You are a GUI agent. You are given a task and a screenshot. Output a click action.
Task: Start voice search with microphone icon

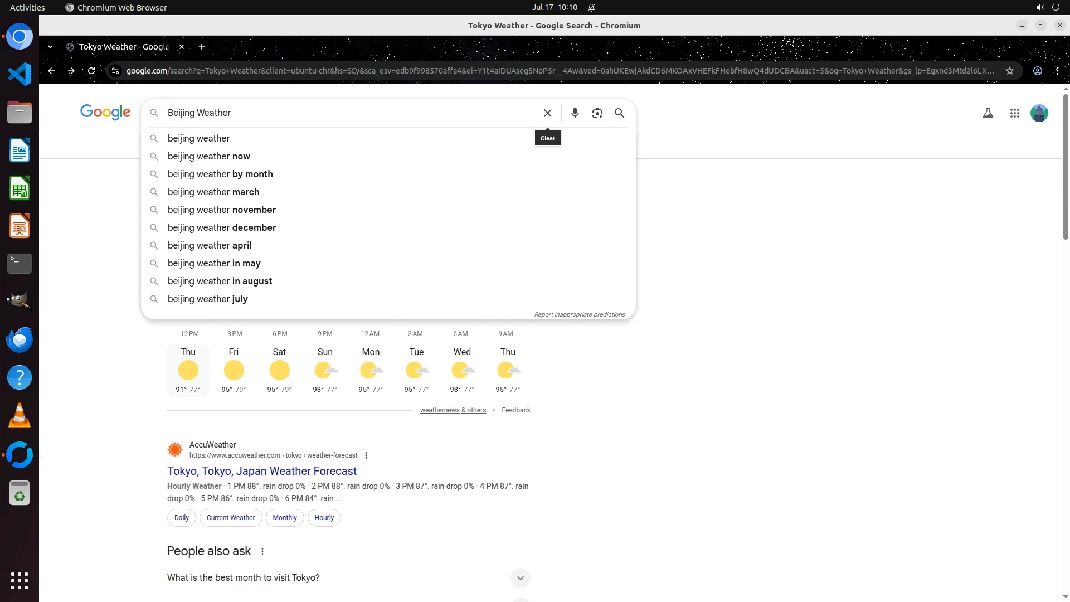(575, 113)
